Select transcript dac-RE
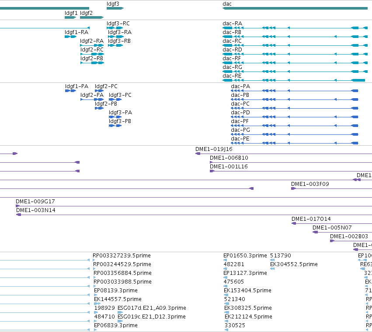372x332 pixels. coord(294,80)
